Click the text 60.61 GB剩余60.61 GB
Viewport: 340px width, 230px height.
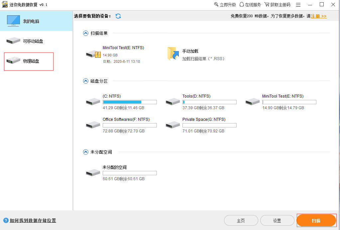124,179
